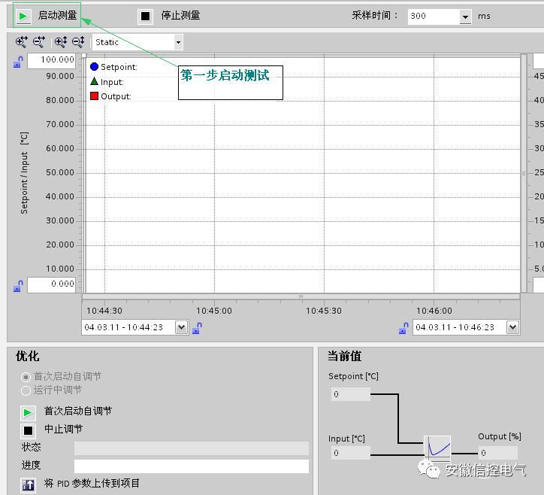The height and width of the screenshot is (495, 544).
Task: Click the red Output legend square
Action: point(94,96)
